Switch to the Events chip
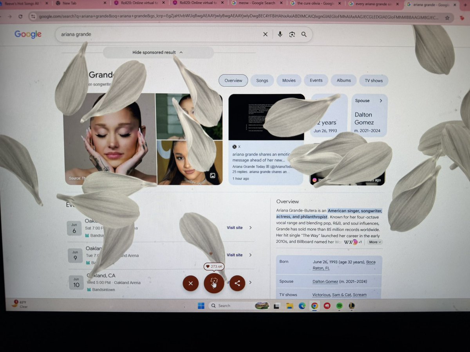 (316, 81)
